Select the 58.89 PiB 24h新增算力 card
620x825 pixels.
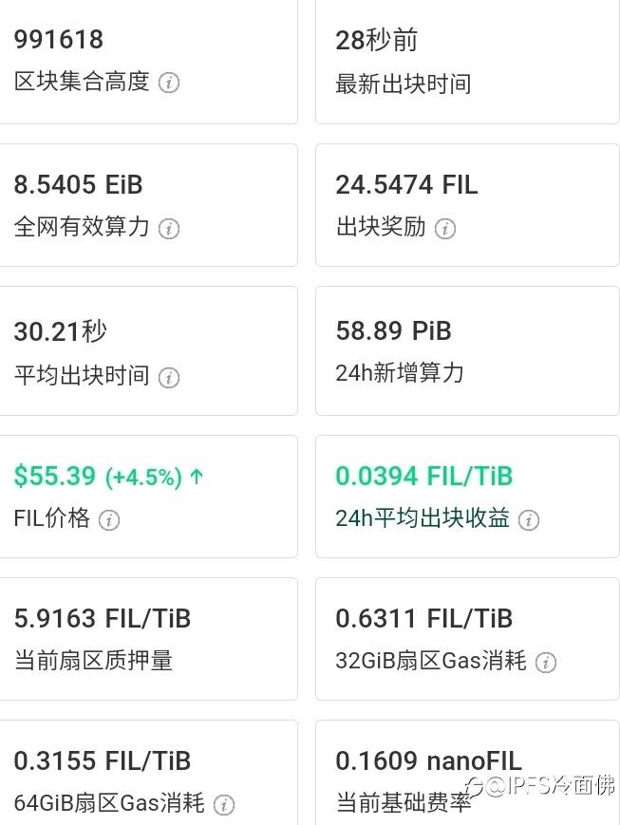point(467,351)
